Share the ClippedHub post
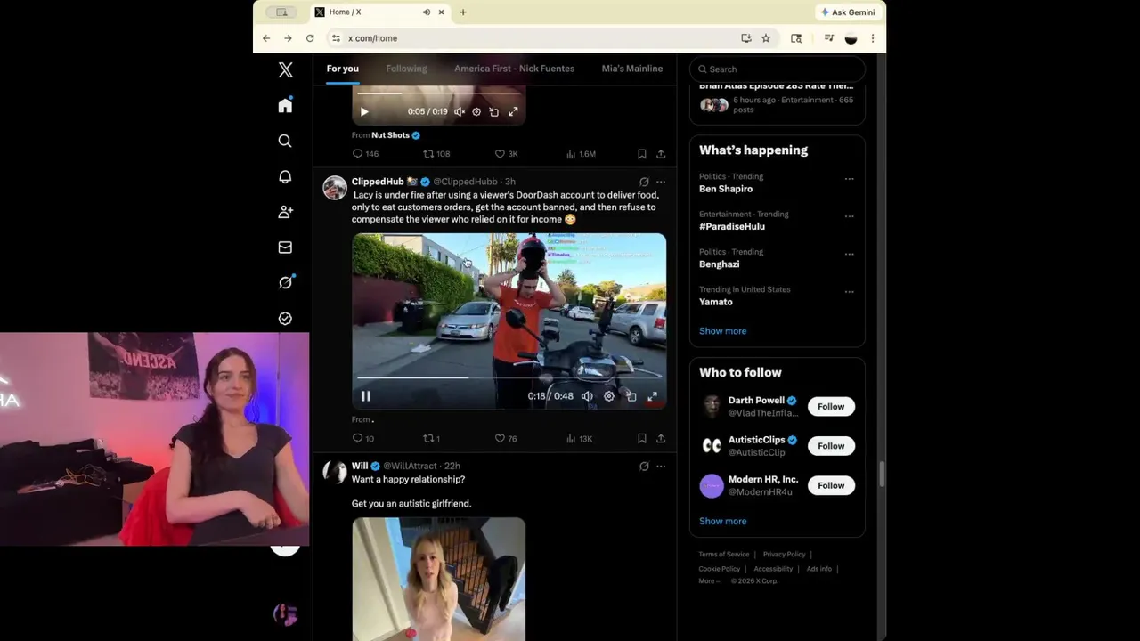This screenshot has width=1140, height=641. 661,438
